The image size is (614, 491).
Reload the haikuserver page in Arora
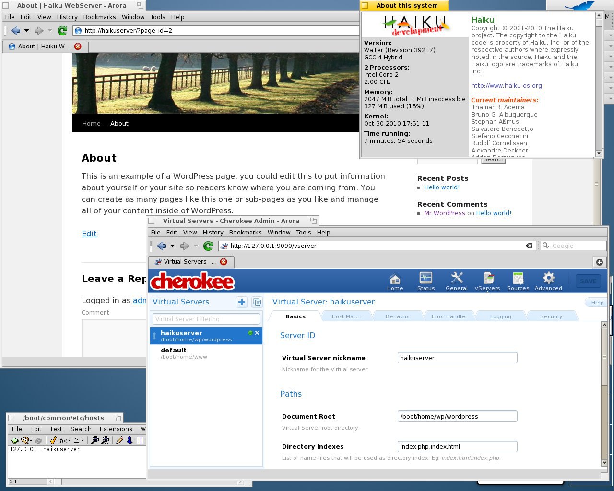click(62, 31)
